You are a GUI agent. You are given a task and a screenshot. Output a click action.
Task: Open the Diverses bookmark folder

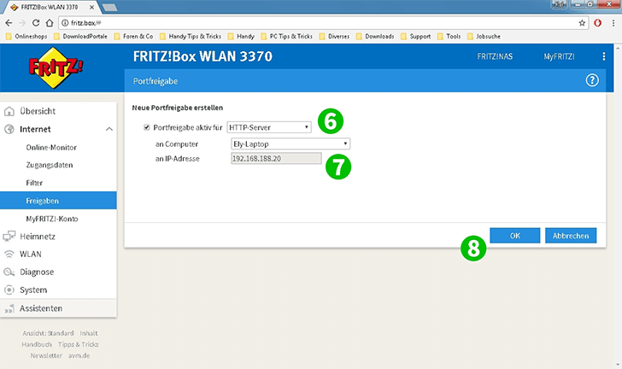334,37
